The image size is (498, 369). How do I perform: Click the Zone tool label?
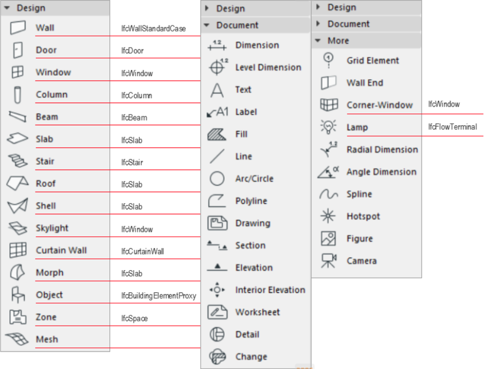pos(46,317)
